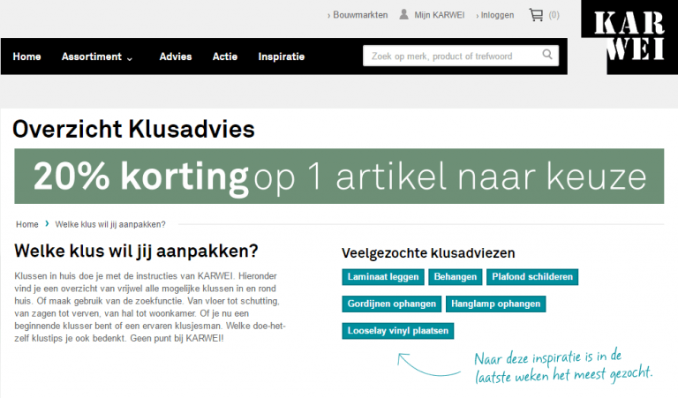
Task: Open the Behangen advice
Action: 456,277
